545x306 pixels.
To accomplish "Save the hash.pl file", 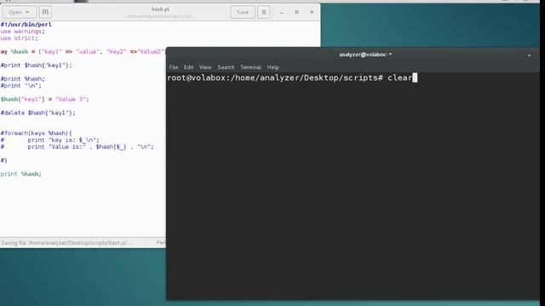I will (x=243, y=12).
